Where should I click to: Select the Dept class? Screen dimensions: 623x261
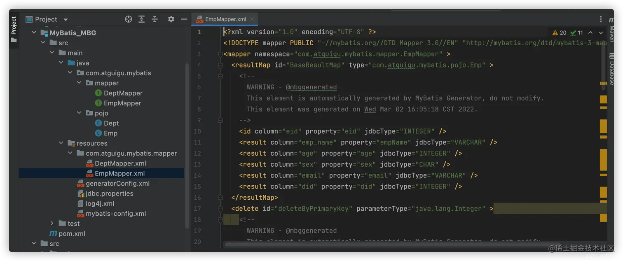point(111,123)
